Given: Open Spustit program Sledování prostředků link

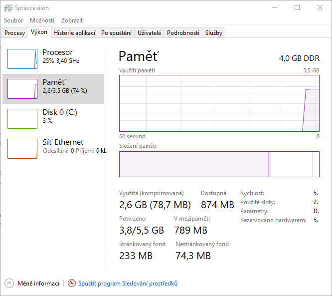Looking at the screenshot, I should (x=128, y=284).
